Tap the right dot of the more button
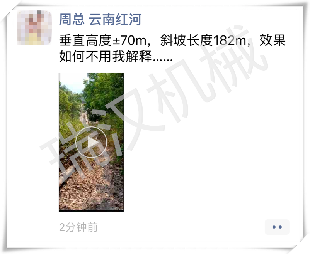310x254 pixels. point(280,227)
